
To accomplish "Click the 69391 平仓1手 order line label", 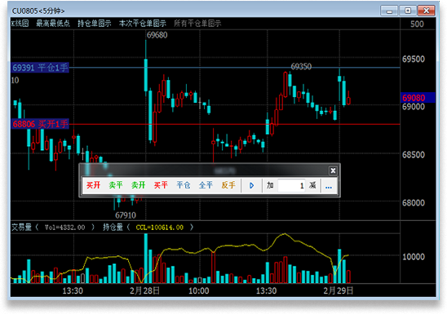I will 40,68.
